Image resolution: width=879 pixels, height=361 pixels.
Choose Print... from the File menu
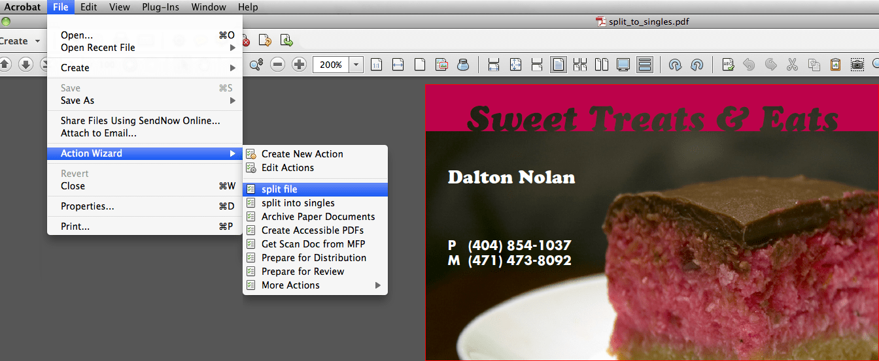(x=145, y=227)
